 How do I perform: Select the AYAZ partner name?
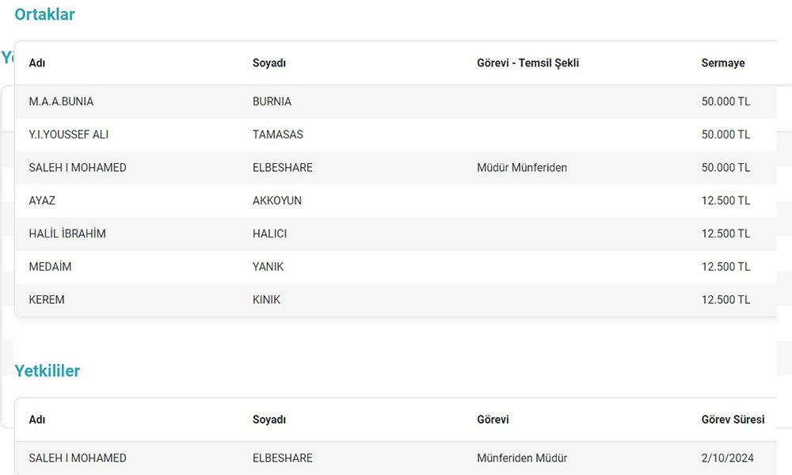(x=42, y=201)
